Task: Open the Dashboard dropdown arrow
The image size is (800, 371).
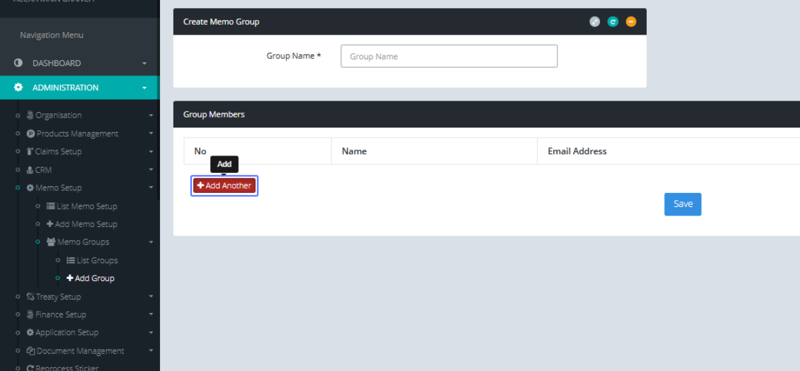Action: pyautogui.click(x=145, y=63)
